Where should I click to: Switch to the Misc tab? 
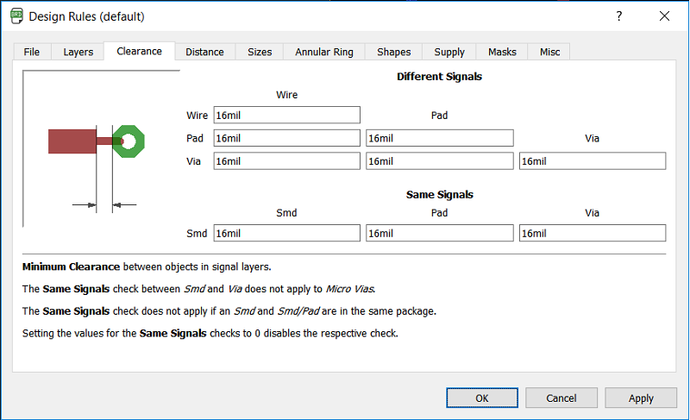[550, 52]
